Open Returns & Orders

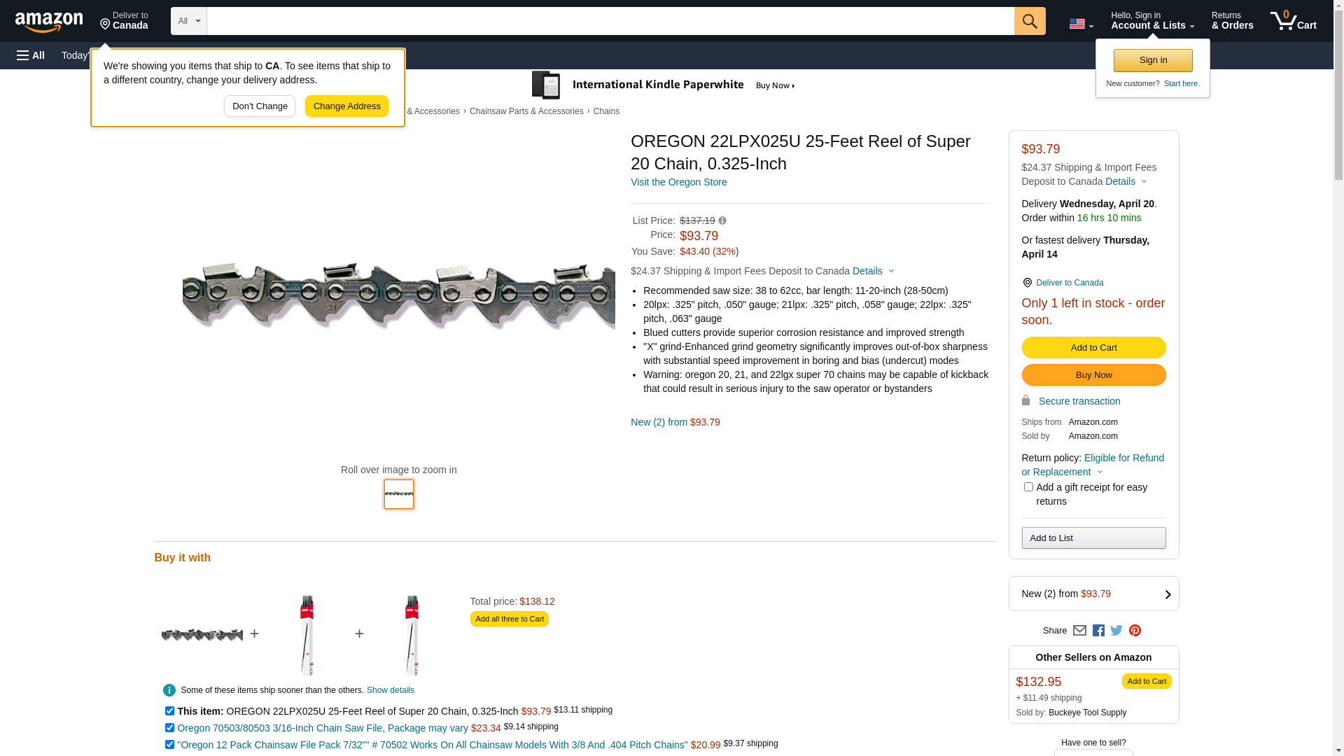[x=1232, y=21]
